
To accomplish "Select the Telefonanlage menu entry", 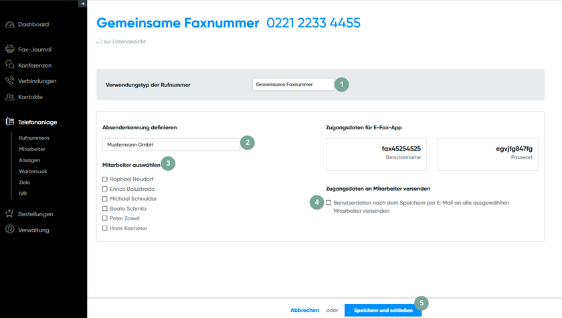I will 37,123.
